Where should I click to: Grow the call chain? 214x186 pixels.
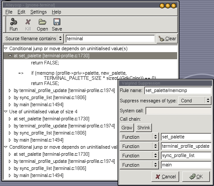coord(127,128)
